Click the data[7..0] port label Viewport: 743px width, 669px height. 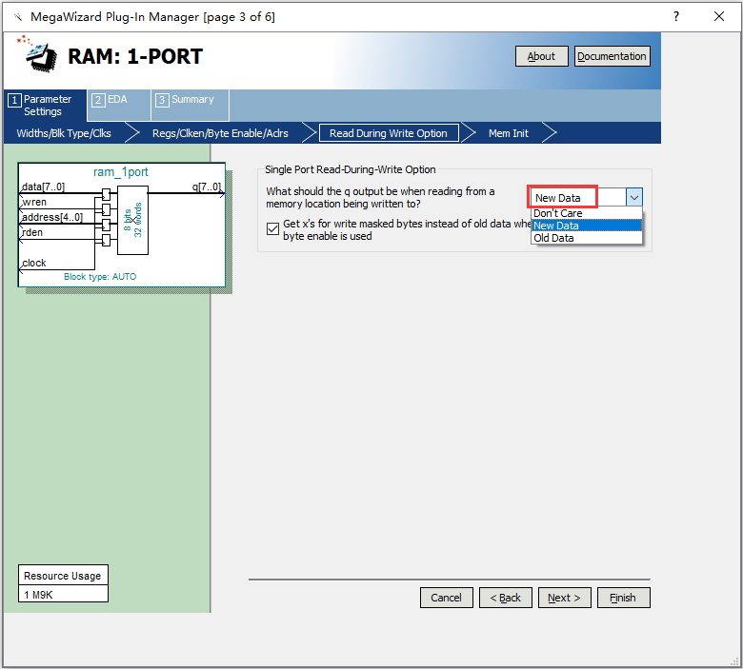pos(43,187)
